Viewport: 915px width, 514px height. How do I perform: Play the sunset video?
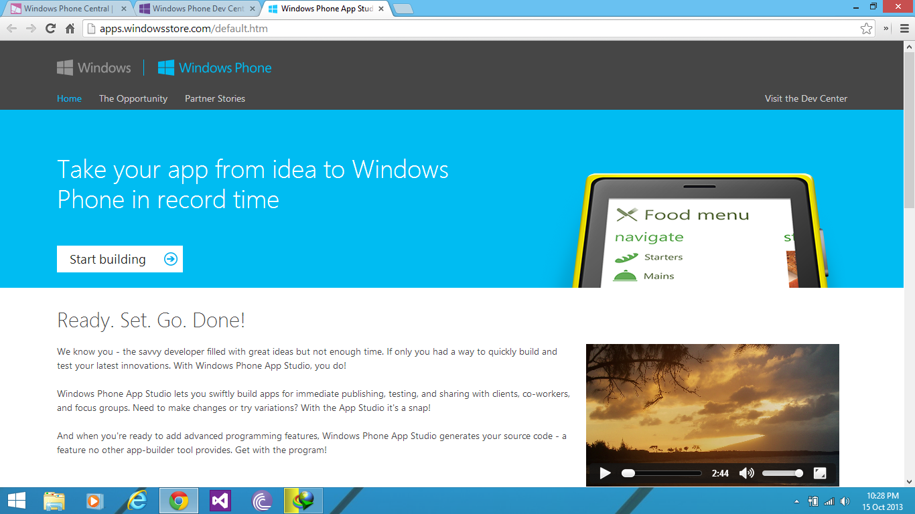606,473
